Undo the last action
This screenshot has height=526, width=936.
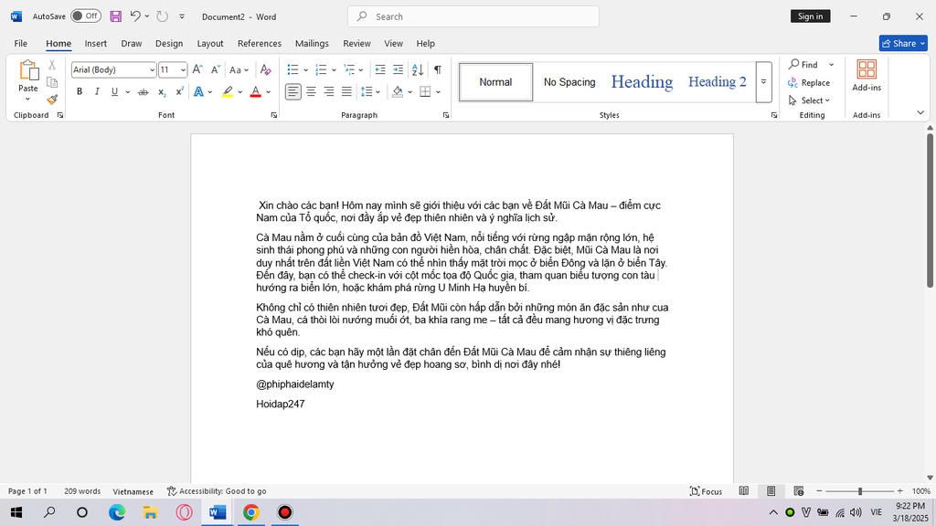[x=135, y=16]
